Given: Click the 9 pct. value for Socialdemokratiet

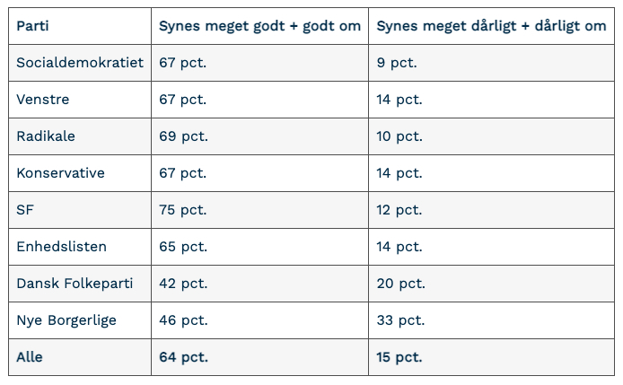Looking at the screenshot, I should 397,63.
